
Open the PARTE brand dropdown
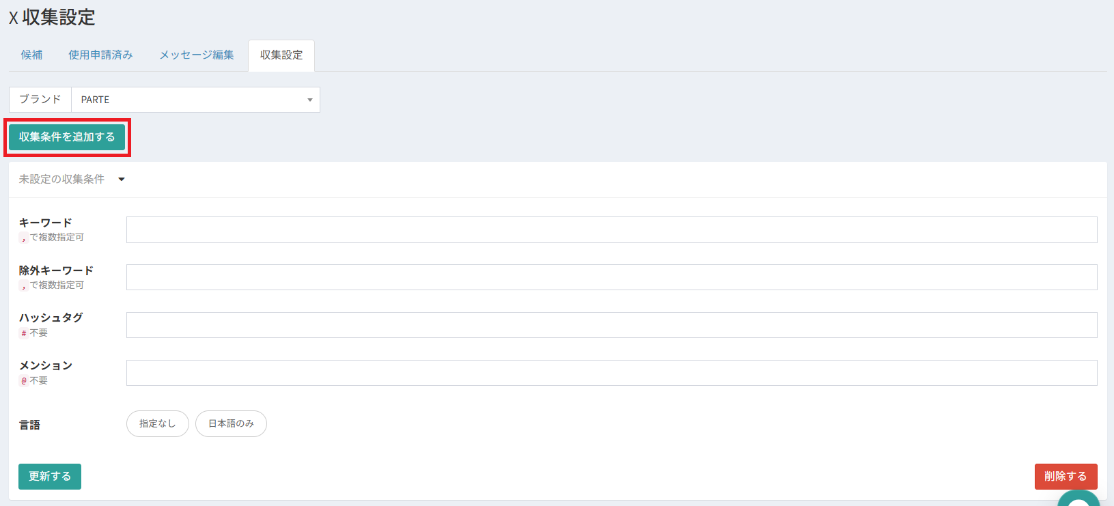click(195, 100)
